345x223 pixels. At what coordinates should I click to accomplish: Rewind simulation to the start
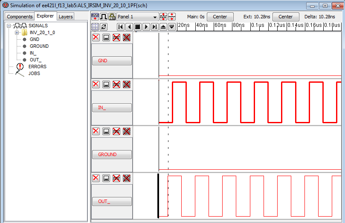(x=121, y=26)
